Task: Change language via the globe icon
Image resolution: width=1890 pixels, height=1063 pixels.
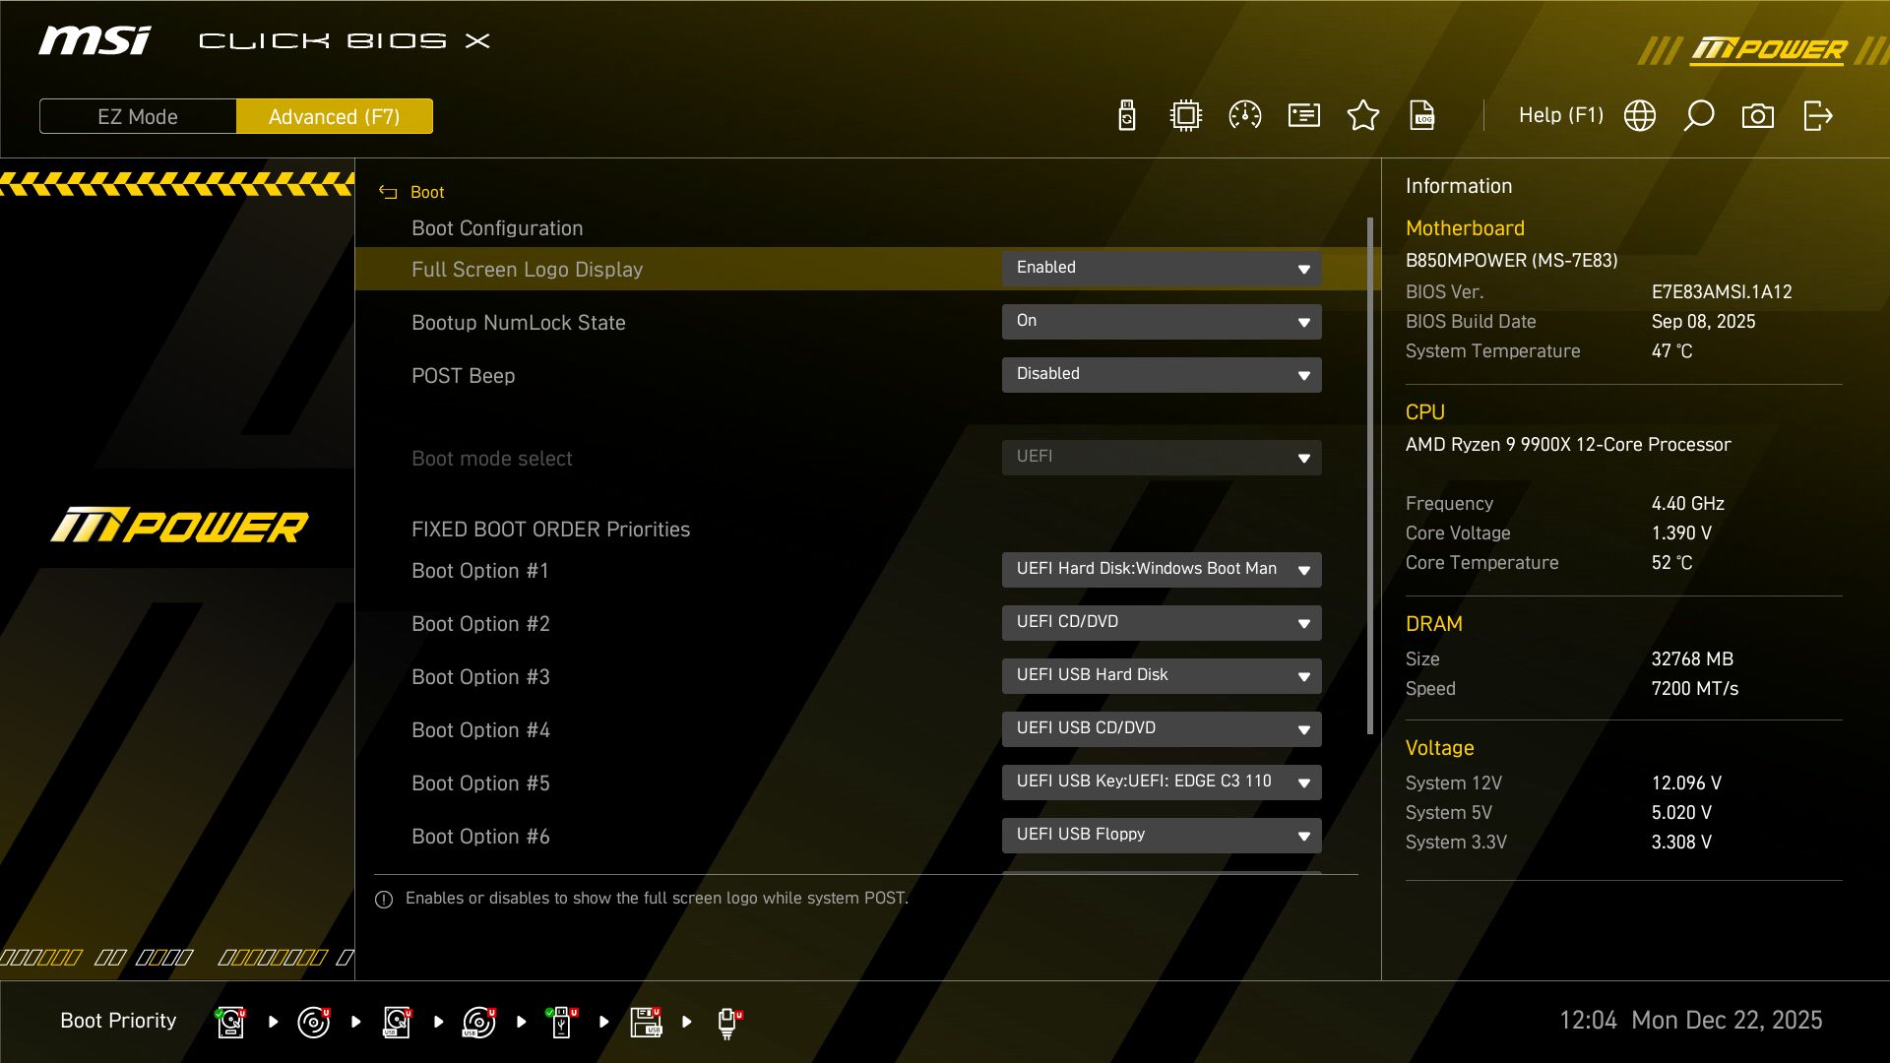Action: (1640, 115)
